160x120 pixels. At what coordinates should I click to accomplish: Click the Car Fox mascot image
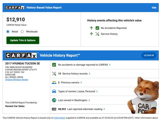pyautogui.click(x=143, y=95)
